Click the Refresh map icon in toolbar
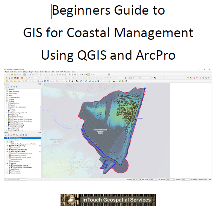The height and width of the screenshot is (209, 218). coord(65,75)
